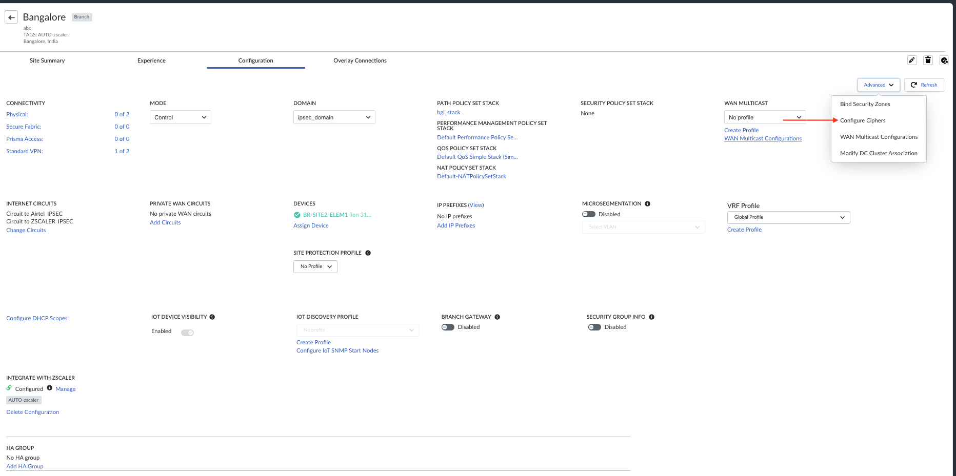956x476 pixels.
Task: Click info icon next to Branch Gateway
Action: coord(497,317)
